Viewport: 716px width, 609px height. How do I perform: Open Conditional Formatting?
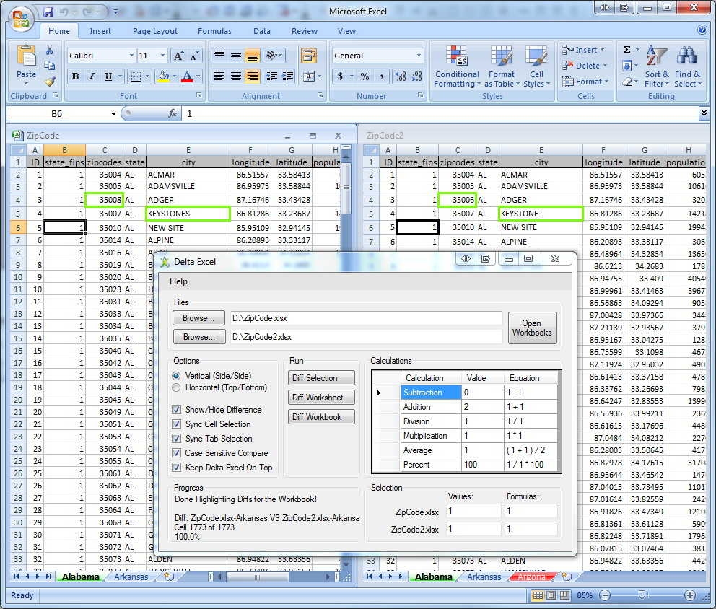(x=457, y=66)
